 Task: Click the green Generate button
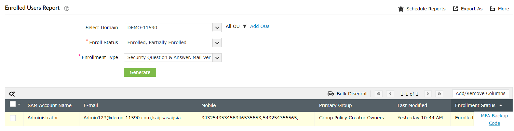pos(140,72)
